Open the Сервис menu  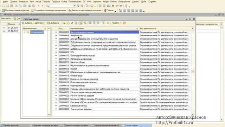point(135,1)
